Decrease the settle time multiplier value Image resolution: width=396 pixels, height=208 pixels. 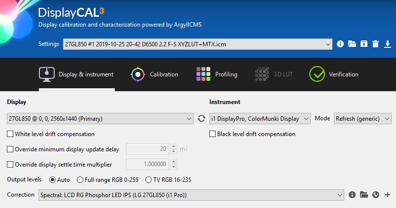tap(173, 167)
